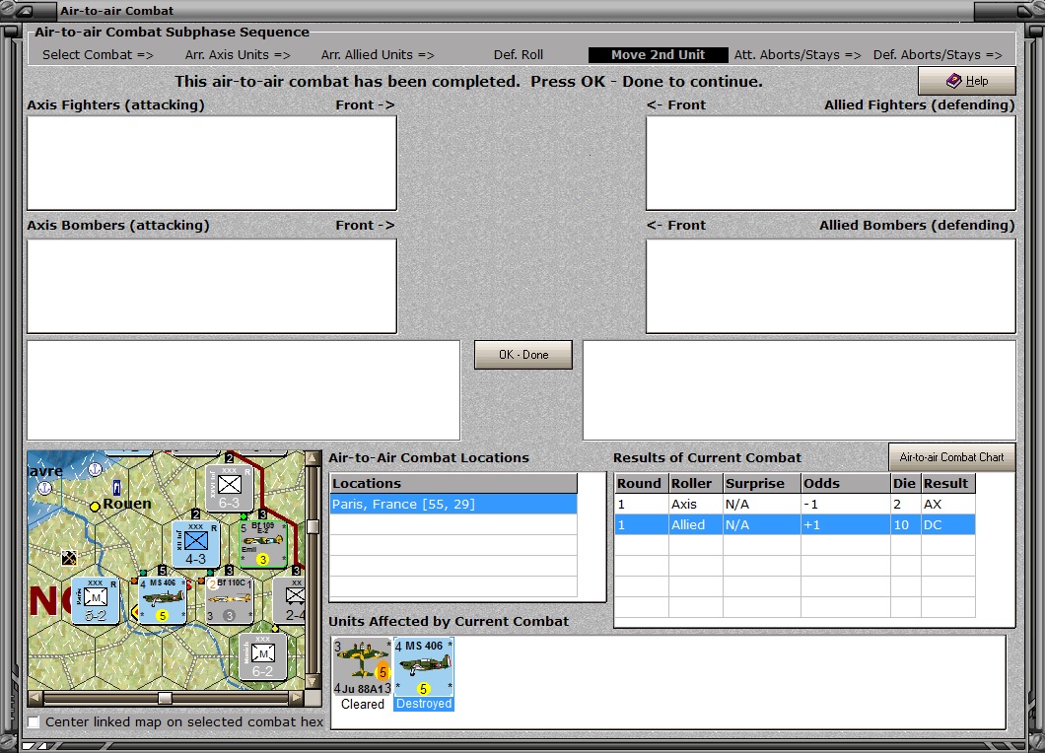
Task: Click the Arr. Allied Units subphase step
Action: [x=378, y=54]
